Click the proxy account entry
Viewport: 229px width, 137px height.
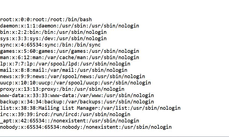pos(62,89)
